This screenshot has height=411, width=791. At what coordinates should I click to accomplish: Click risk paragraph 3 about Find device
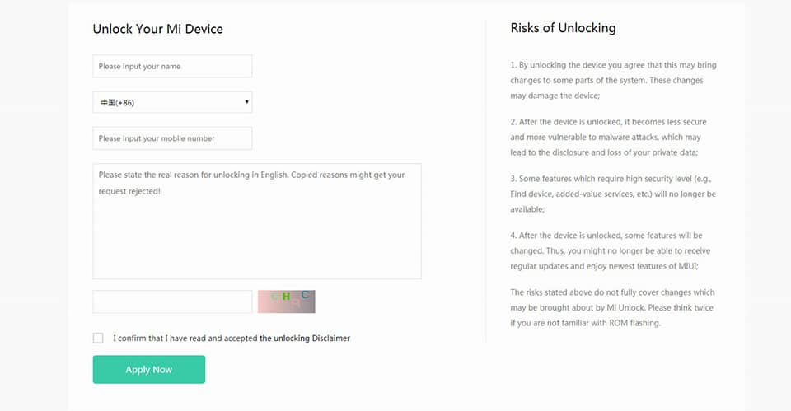[612, 194]
